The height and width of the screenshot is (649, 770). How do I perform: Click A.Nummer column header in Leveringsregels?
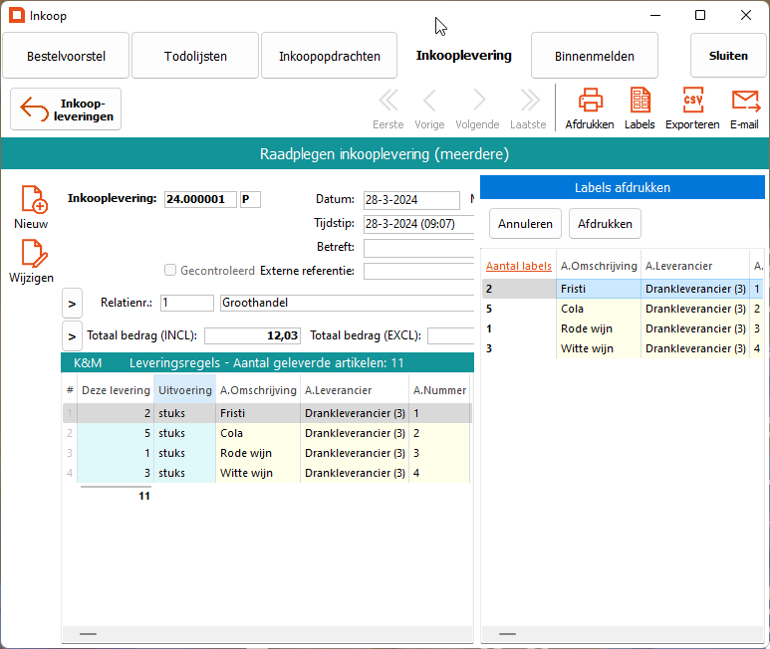point(439,390)
